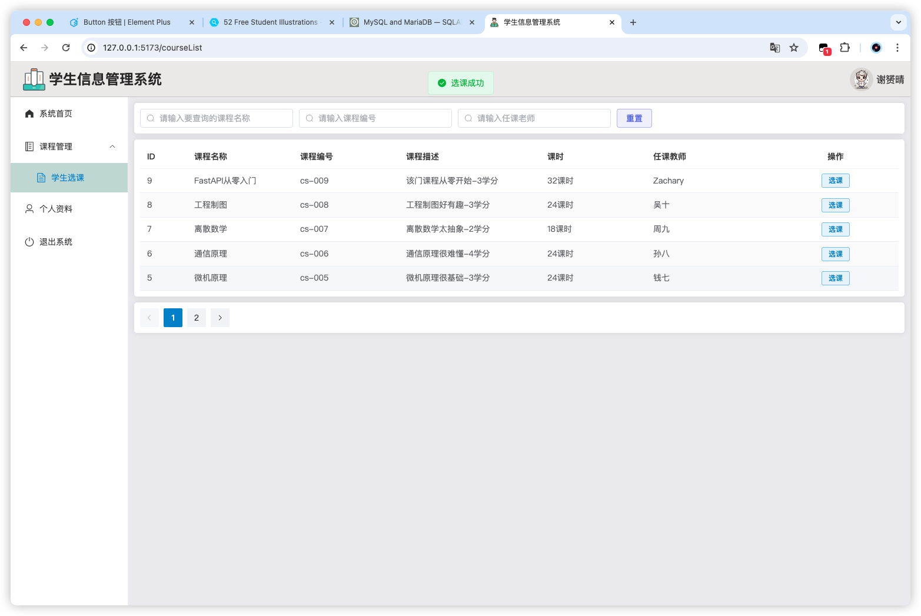This screenshot has width=921, height=616.
Task: Click 选课 for 工程制图
Action: click(x=836, y=205)
